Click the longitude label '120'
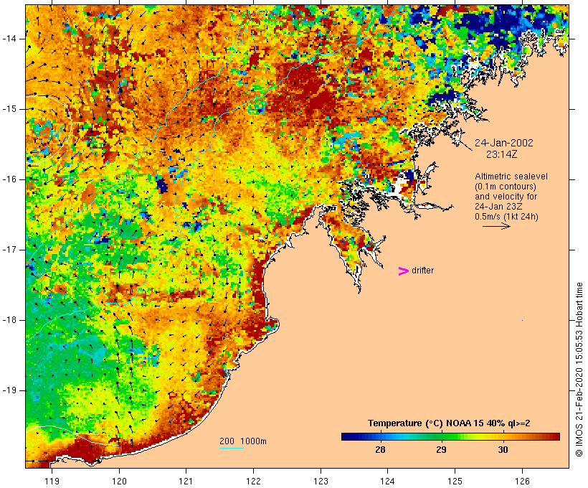Screen dimensions: 588x488 pos(119,482)
